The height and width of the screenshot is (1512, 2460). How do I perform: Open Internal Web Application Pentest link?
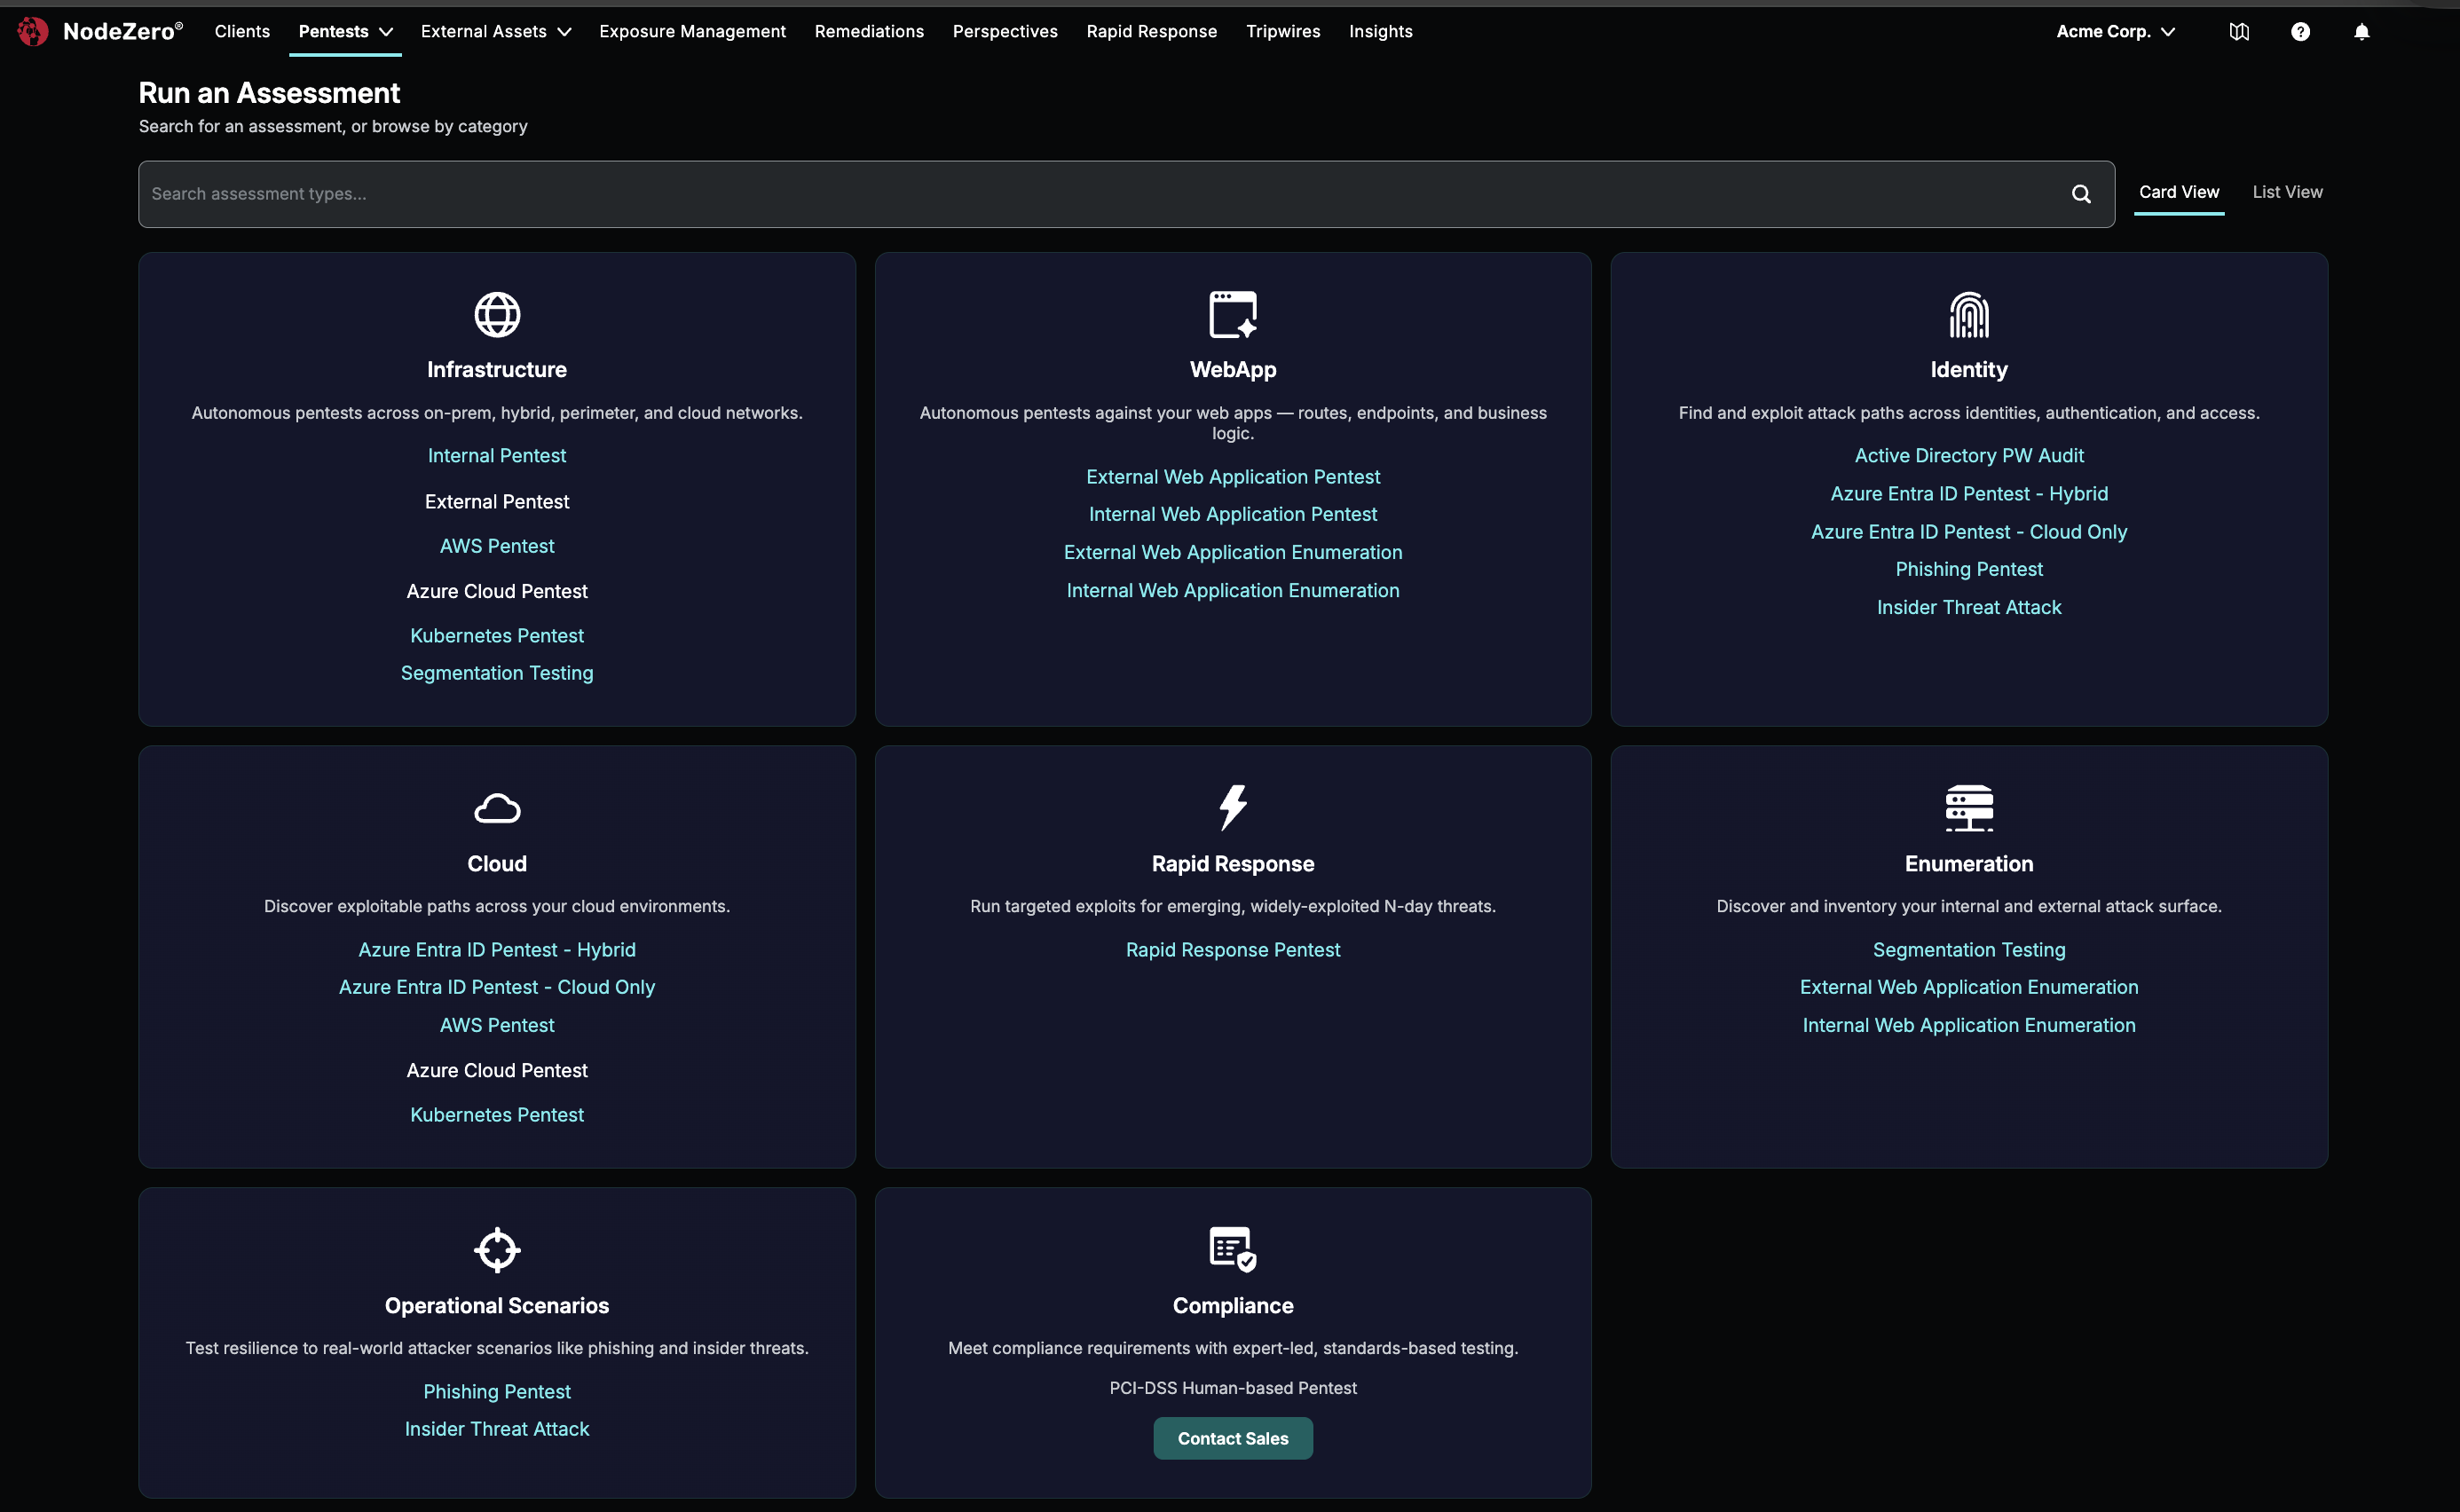click(x=1233, y=514)
